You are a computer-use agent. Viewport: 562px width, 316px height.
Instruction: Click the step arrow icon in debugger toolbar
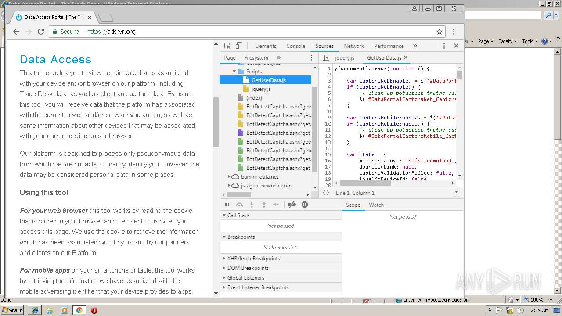[276, 205]
